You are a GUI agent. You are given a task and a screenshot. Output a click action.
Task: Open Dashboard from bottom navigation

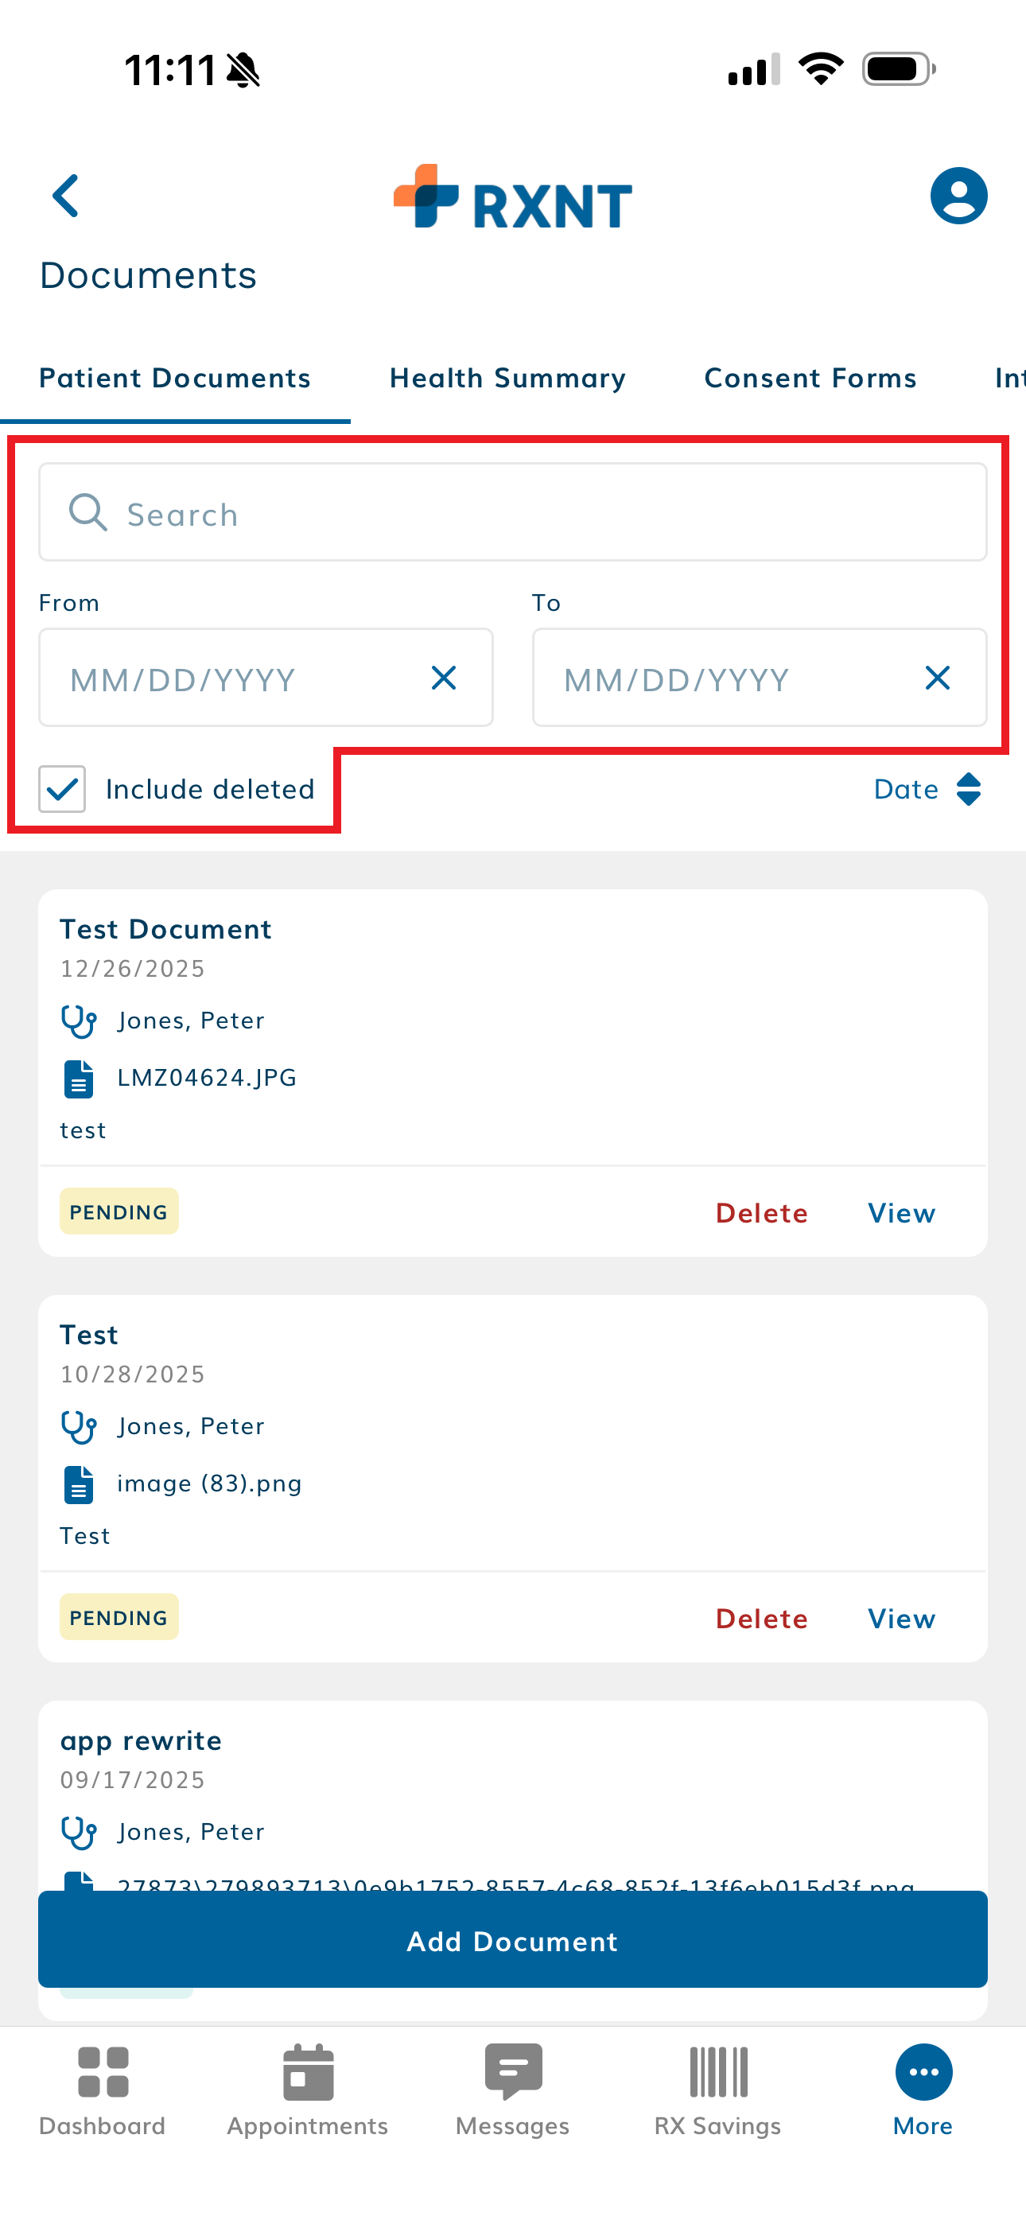tap(102, 2090)
